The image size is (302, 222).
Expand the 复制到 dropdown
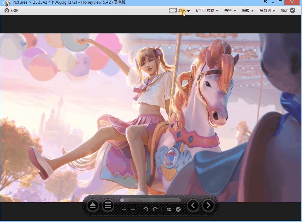click(267, 11)
